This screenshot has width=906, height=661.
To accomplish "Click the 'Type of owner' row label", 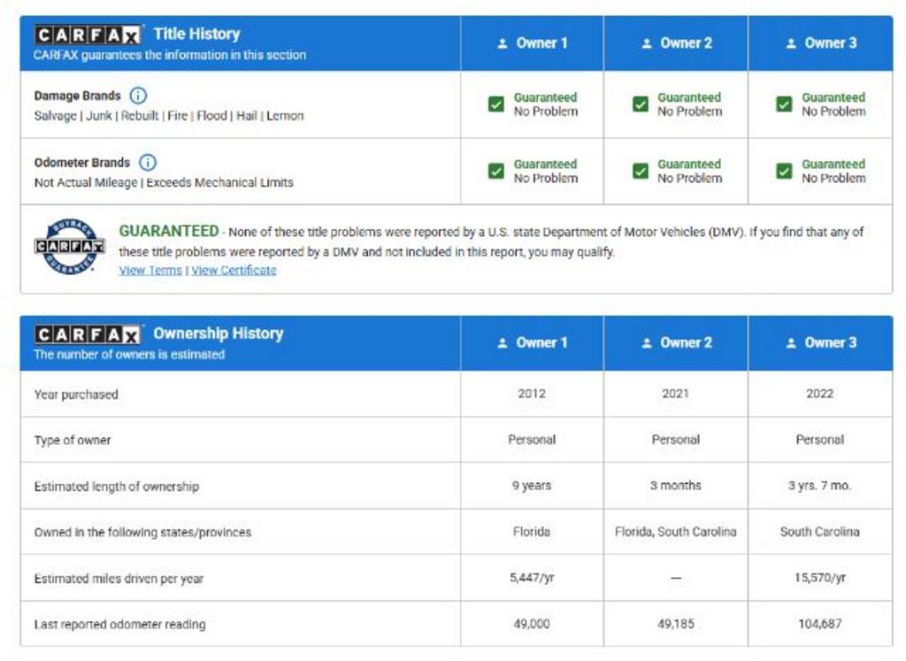I will 73,441.
